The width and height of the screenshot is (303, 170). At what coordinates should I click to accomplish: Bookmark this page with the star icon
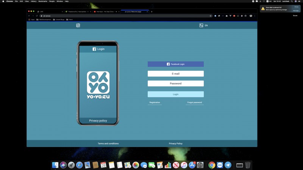coord(211,16)
